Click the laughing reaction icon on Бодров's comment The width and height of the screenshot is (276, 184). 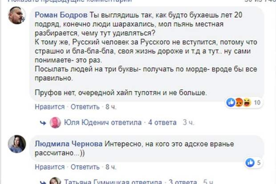[x=247, y=102]
